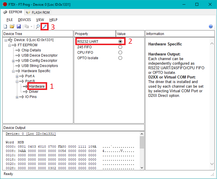Click the Information panel header
This screenshot has width=217, height=179.
click(180, 34)
